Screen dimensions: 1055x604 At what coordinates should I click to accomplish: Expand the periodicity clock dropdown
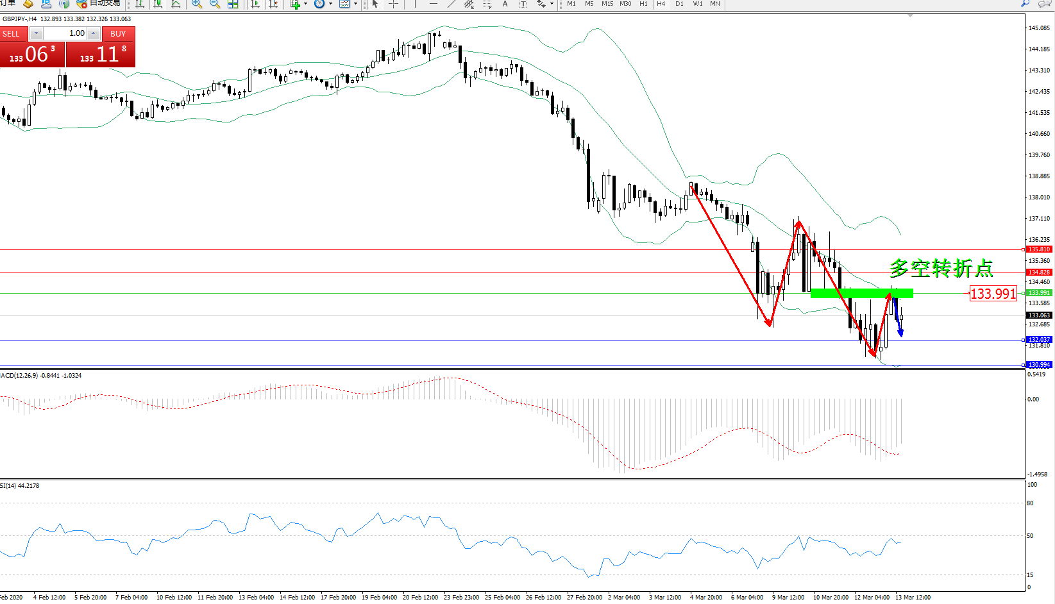tap(330, 4)
